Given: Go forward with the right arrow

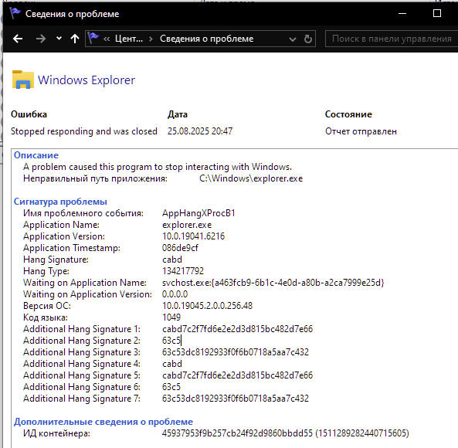Looking at the screenshot, I should 41,39.
